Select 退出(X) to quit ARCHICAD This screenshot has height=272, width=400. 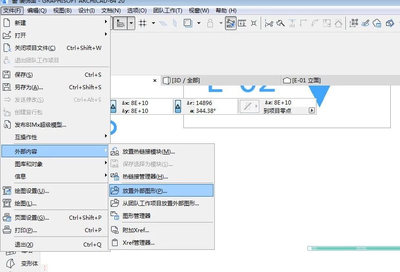tap(56, 244)
